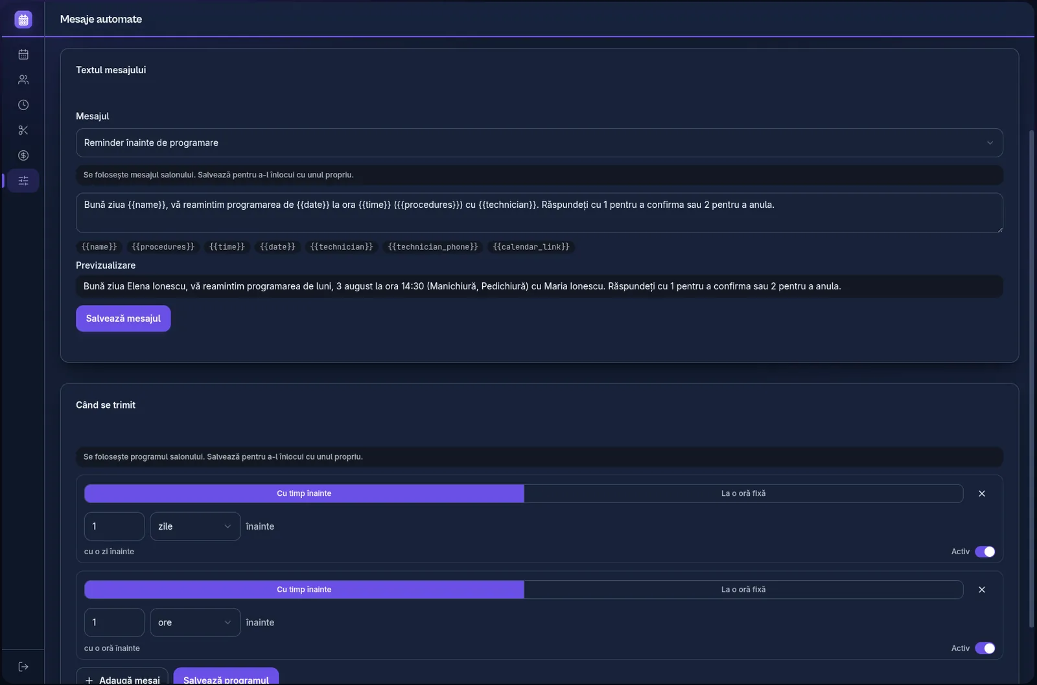Viewport: 1037px width, 685px height.
Task: Remove the '1 ore' reminder with X
Action: (982, 590)
